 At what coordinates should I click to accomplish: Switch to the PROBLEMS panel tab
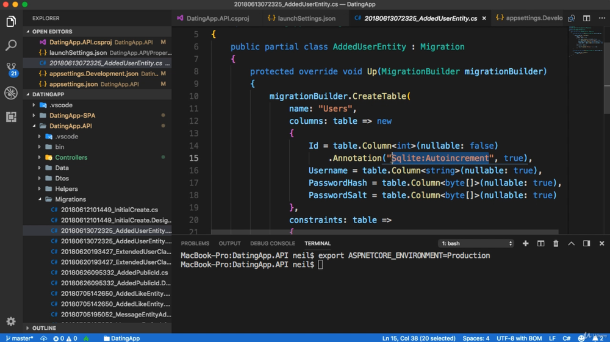(x=195, y=243)
